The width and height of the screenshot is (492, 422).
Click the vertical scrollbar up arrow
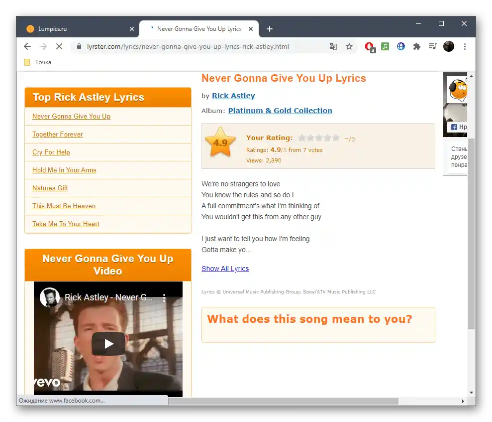coord(471,76)
